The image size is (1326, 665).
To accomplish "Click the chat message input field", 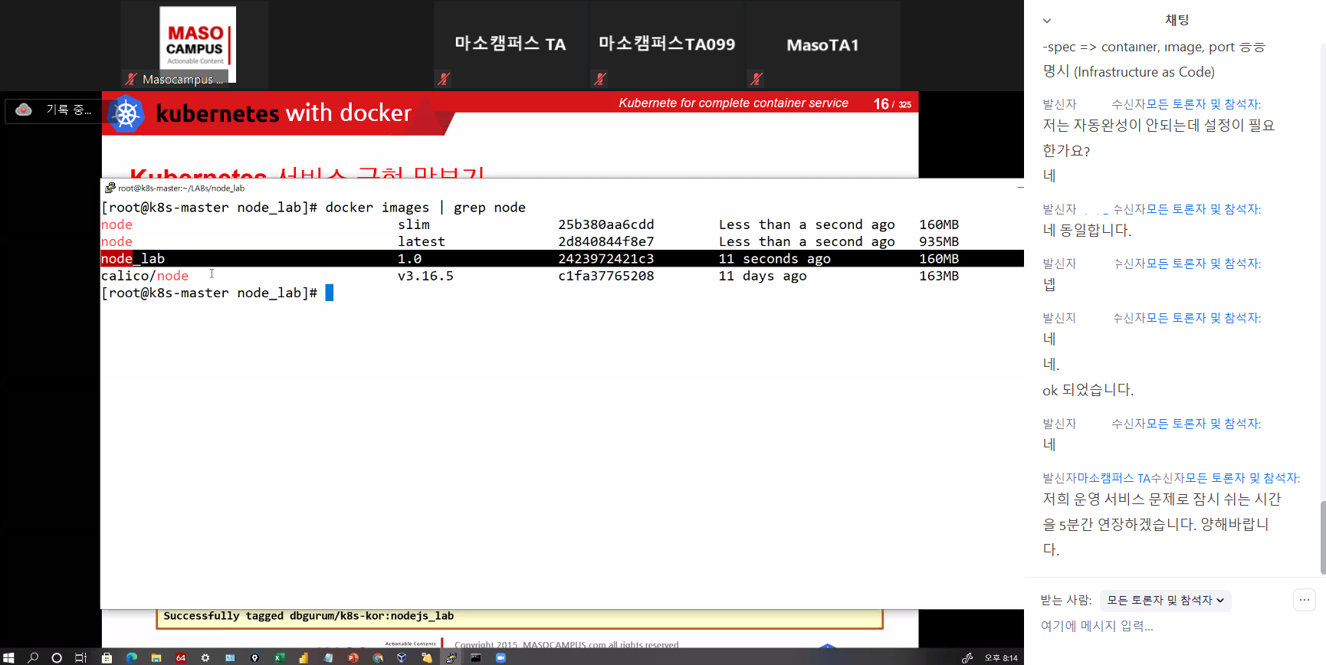I will (1150, 626).
